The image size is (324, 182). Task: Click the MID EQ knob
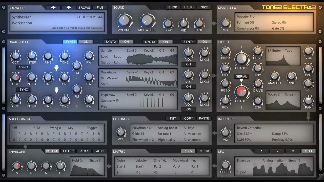point(184,24)
